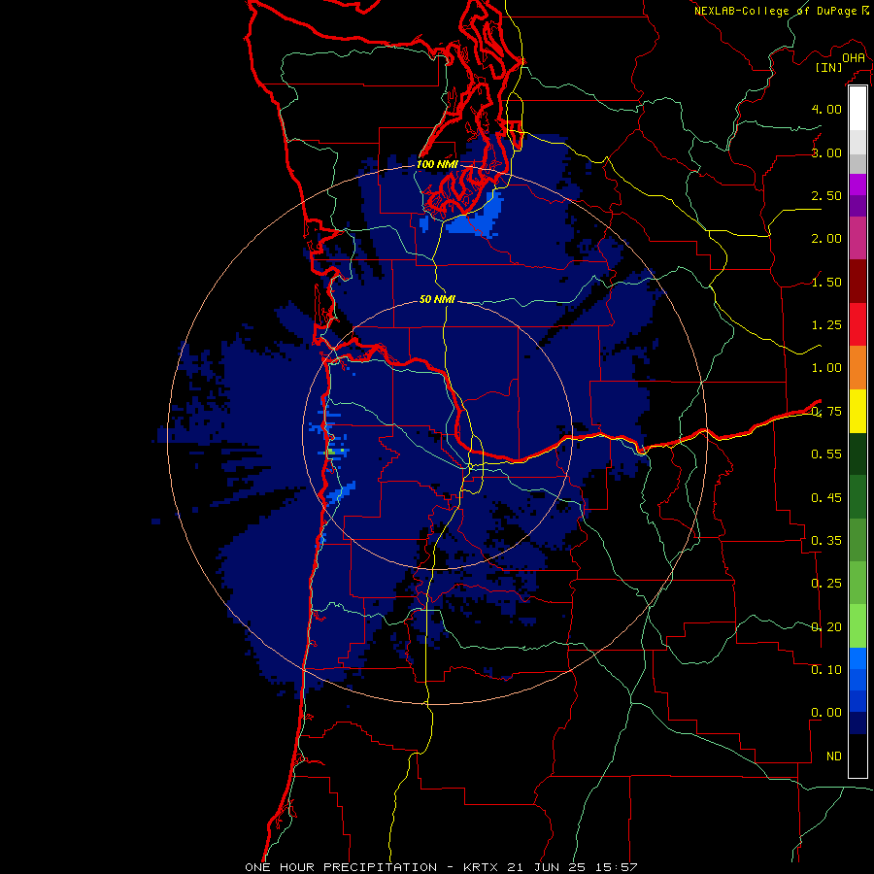This screenshot has width=874, height=874.
Task: Click the darkest green 0.55 legend swatch
Action: tap(857, 454)
